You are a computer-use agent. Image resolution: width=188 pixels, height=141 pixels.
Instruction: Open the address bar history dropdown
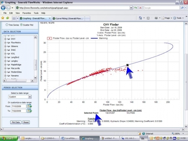tap(131, 8)
